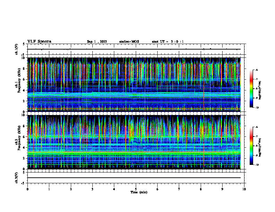The height and width of the screenshot is (212, 275).
Task: Click the ch.1 Frequency (kHz) axis label
Action: coord(18,81)
